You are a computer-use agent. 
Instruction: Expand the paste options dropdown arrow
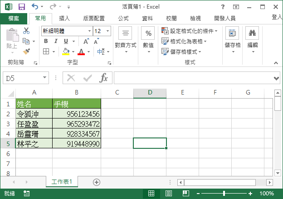click(12, 53)
